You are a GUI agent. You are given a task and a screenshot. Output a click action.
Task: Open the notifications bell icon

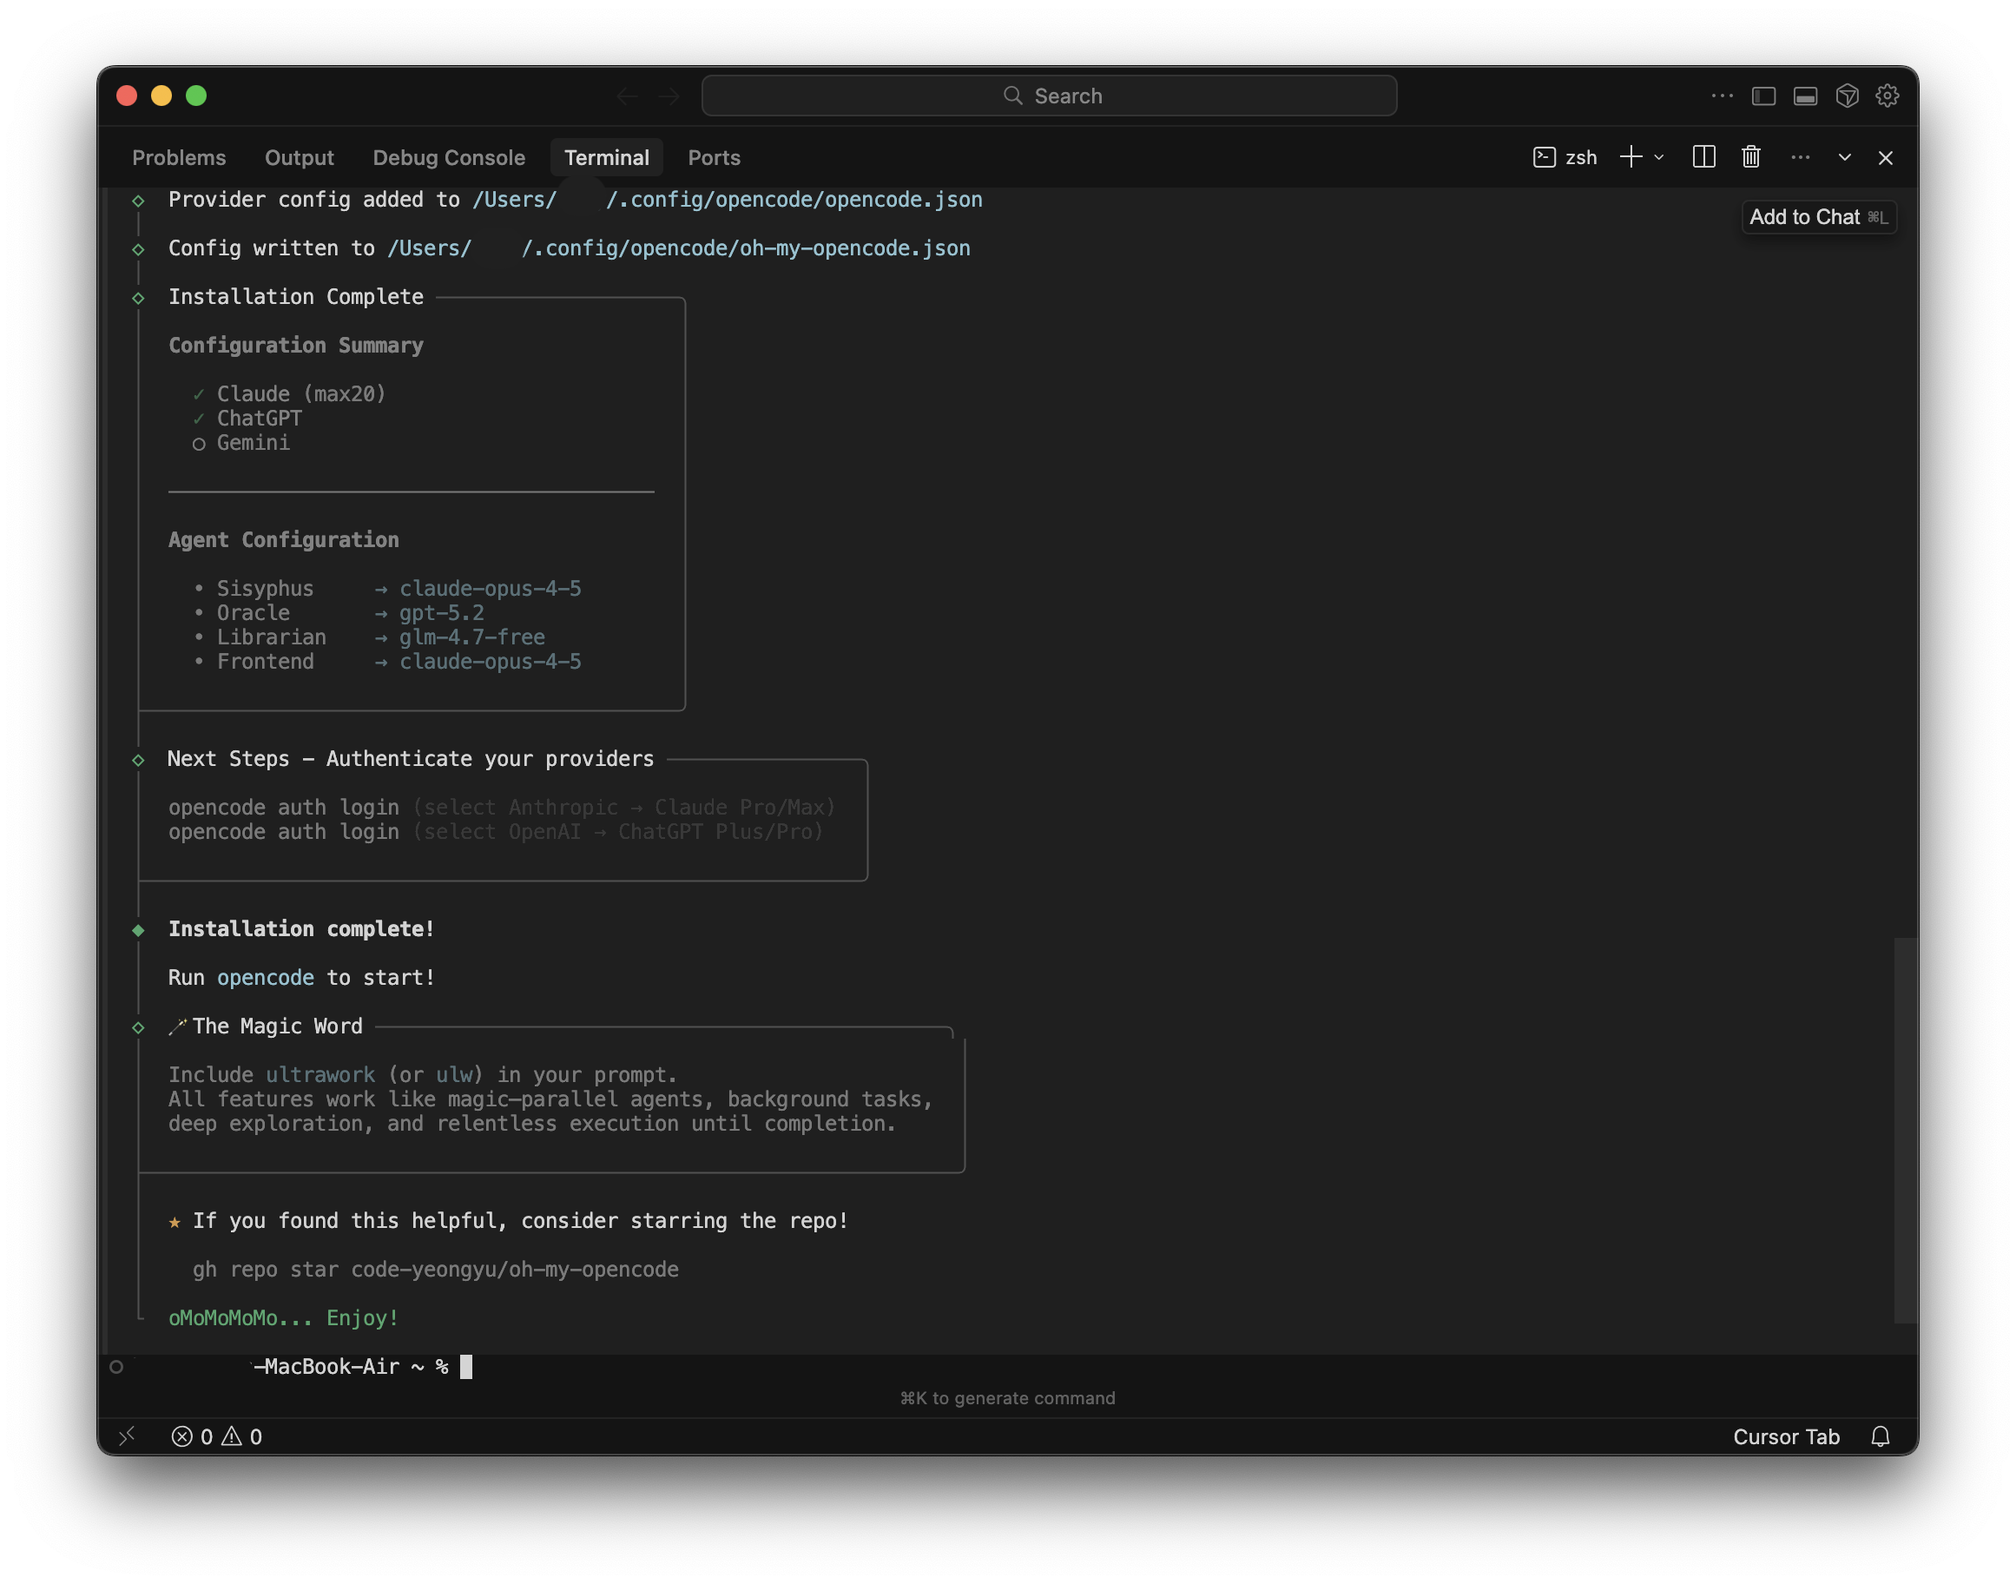point(1880,1436)
